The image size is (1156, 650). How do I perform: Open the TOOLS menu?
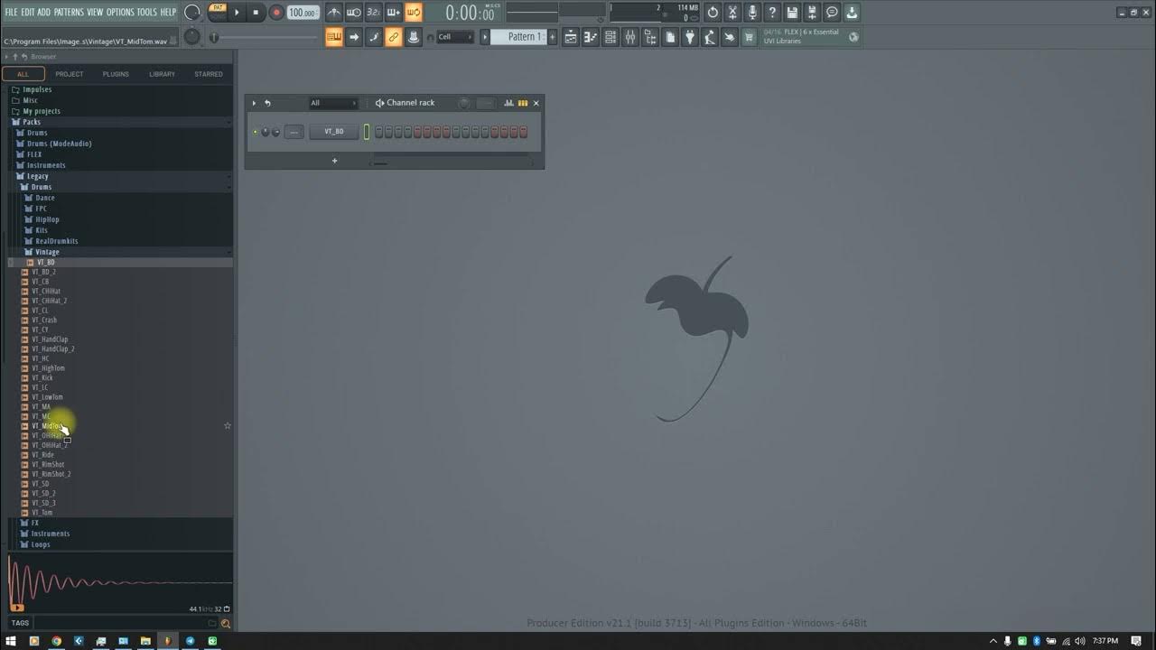146,12
